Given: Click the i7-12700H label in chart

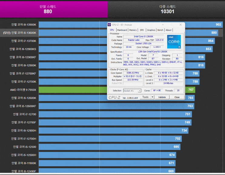Looking at the screenshot, I should click(24, 139).
